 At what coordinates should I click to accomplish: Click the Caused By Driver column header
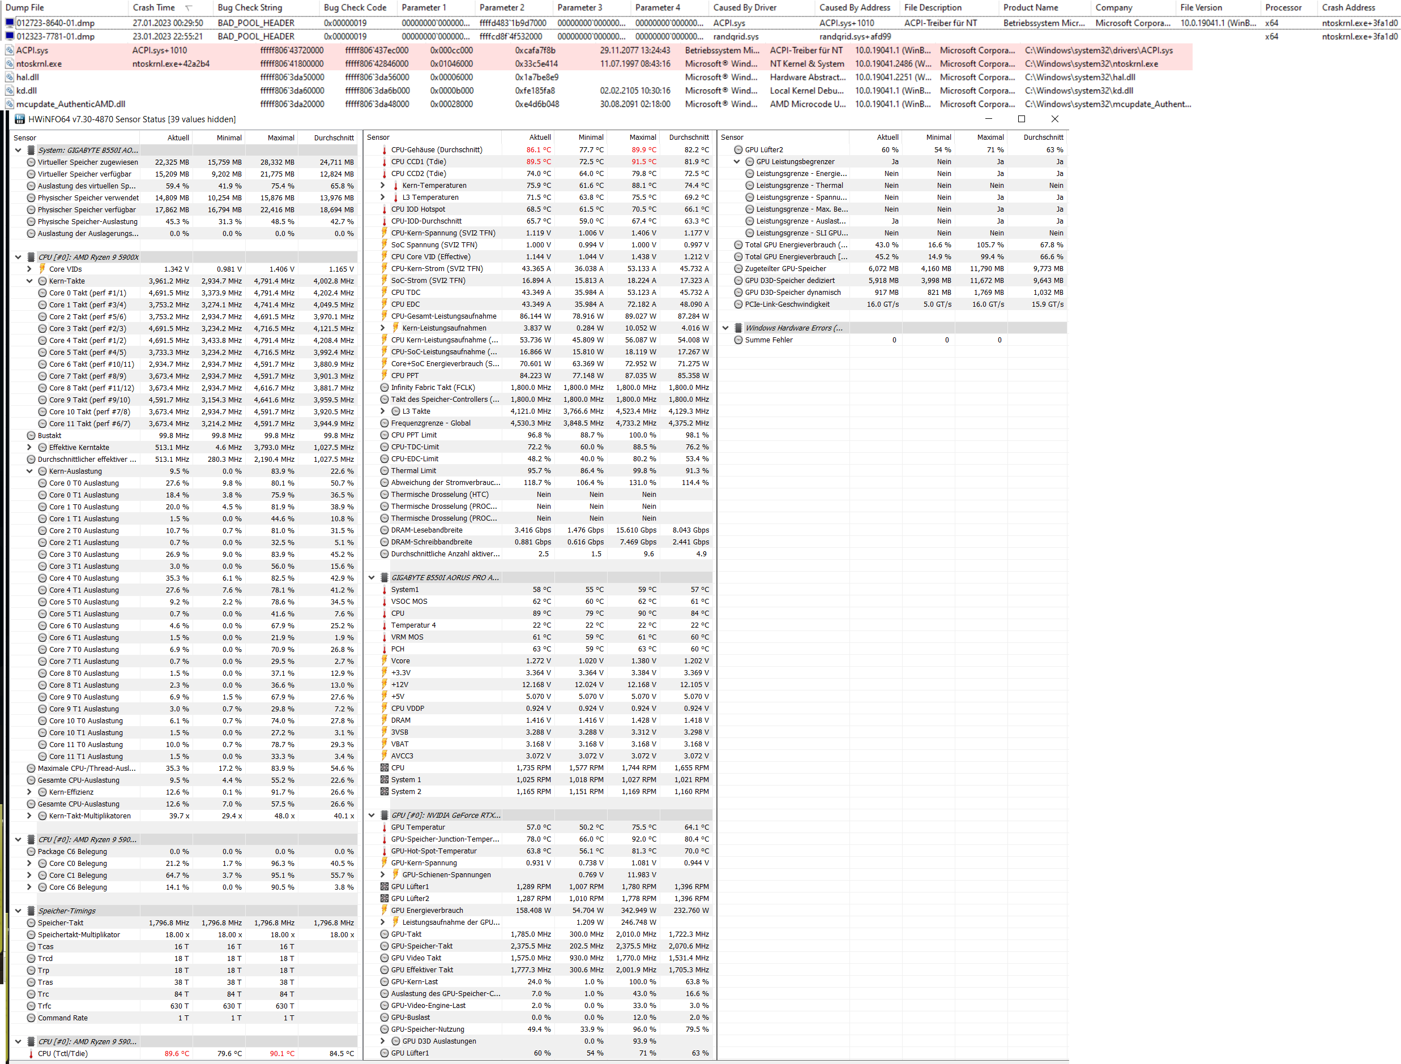pos(745,7)
